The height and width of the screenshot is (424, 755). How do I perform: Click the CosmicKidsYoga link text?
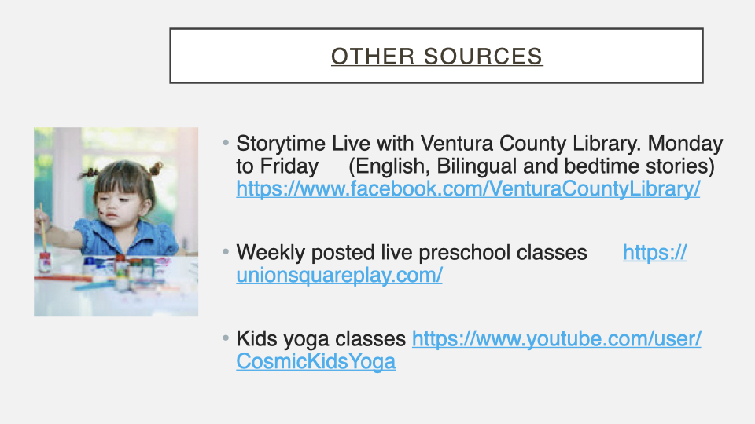click(315, 362)
